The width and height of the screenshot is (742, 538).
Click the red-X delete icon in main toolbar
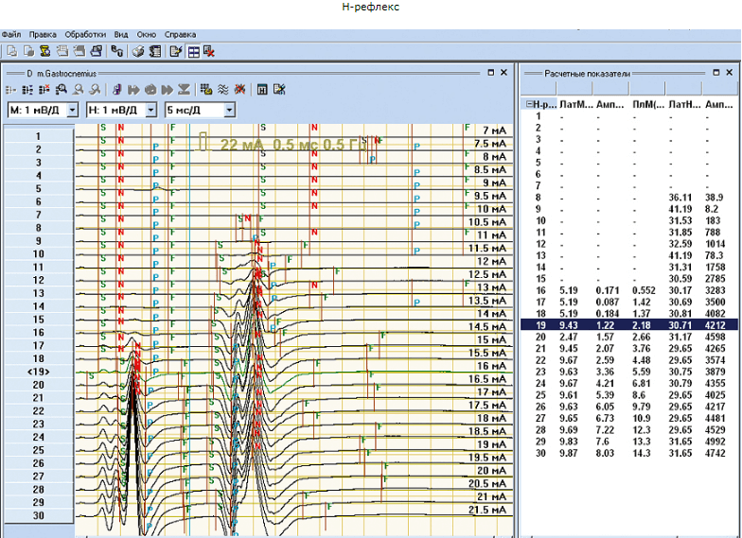click(x=209, y=51)
